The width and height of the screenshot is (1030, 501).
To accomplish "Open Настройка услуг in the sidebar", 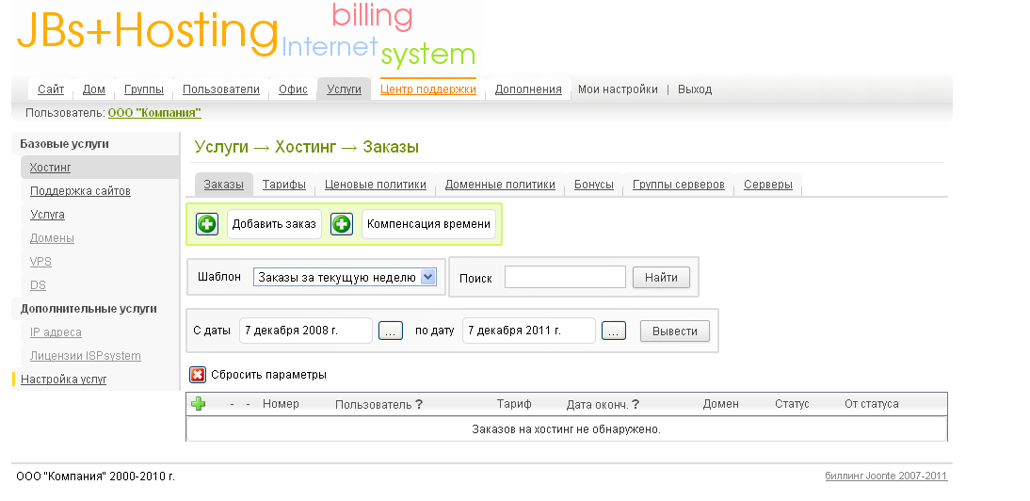I will [x=63, y=380].
